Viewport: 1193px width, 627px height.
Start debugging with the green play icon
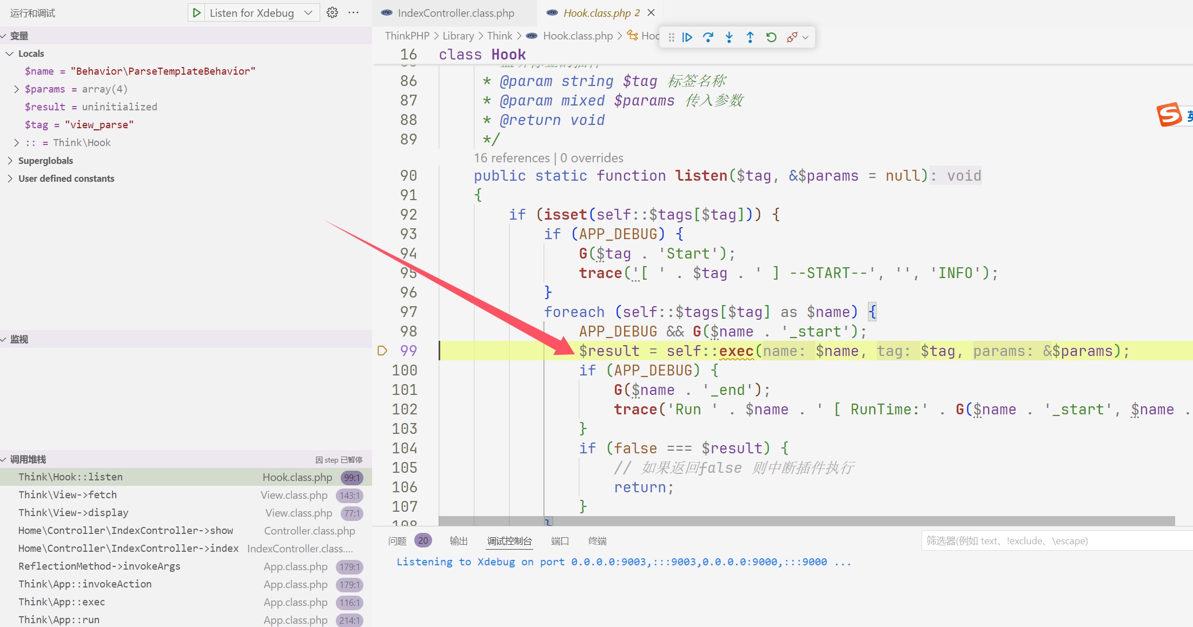[x=197, y=13]
